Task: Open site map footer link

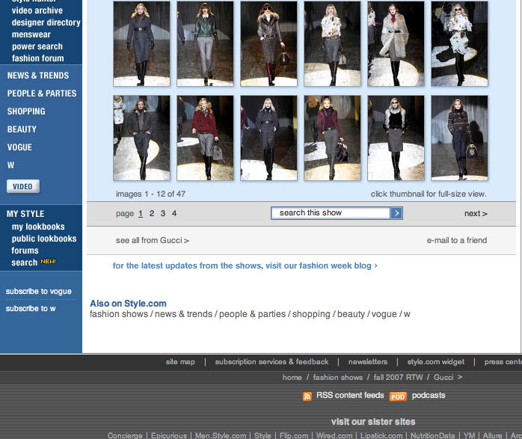Action: coord(180,362)
